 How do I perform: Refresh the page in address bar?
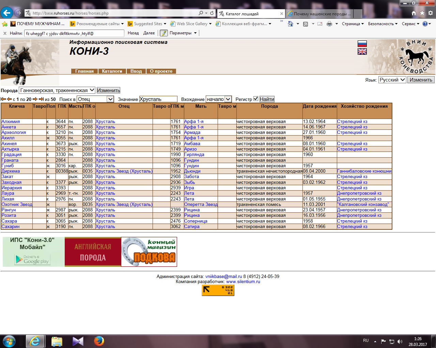point(212,13)
